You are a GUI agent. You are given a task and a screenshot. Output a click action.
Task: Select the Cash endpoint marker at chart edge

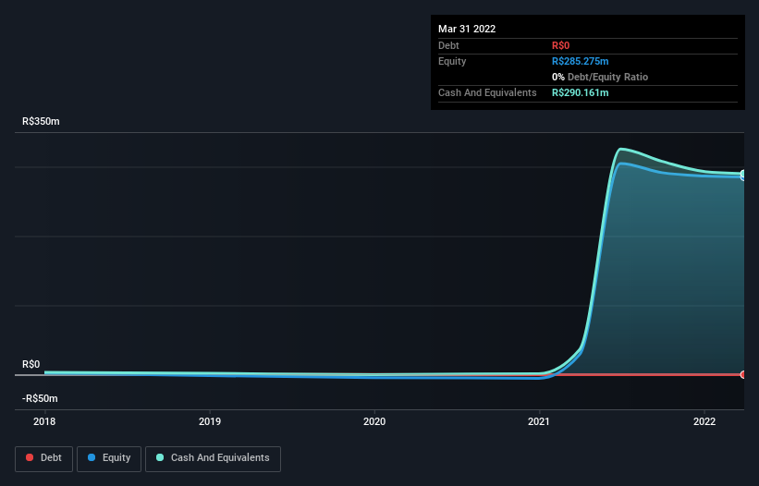coord(743,173)
